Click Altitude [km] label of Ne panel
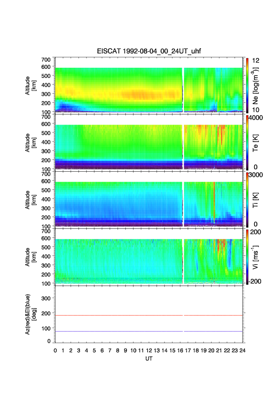266x400 pixels. (30, 86)
